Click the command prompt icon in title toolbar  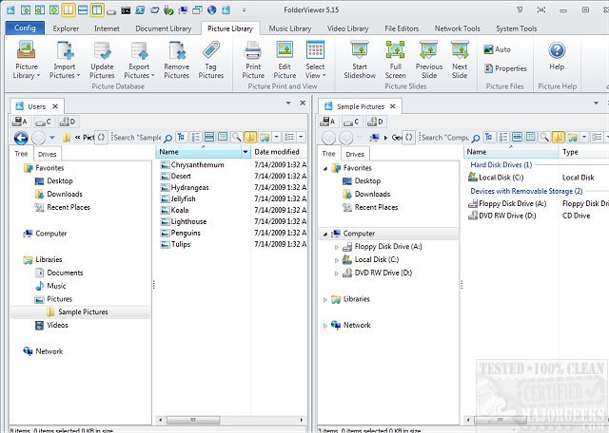pyautogui.click(x=126, y=10)
